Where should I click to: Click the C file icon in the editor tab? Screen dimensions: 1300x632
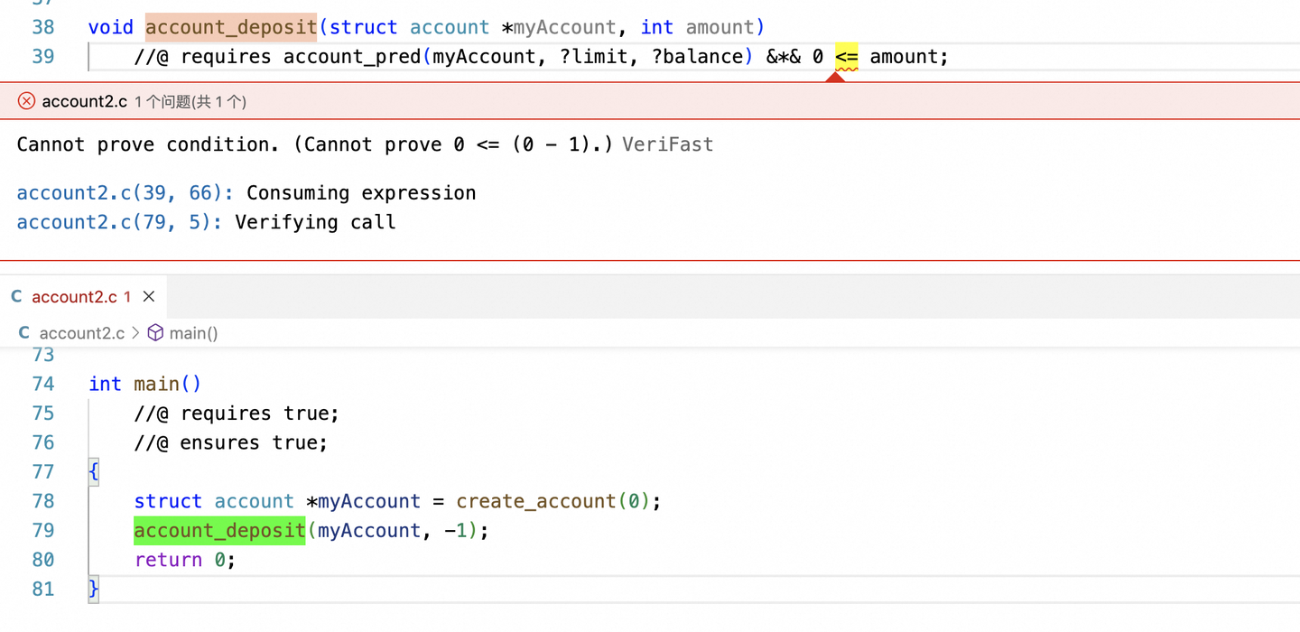coord(17,297)
